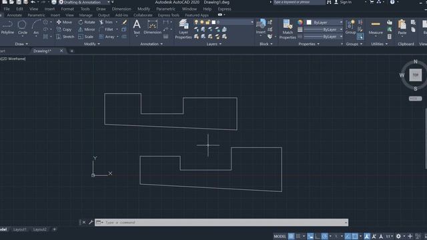Screen dimensions: 427x240
Task: Expand the Draw panel
Action: pyautogui.click(x=21, y=44)
